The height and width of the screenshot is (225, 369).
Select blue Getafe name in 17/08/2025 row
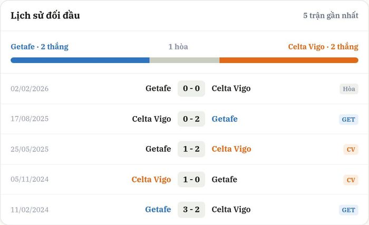point(225,119)
